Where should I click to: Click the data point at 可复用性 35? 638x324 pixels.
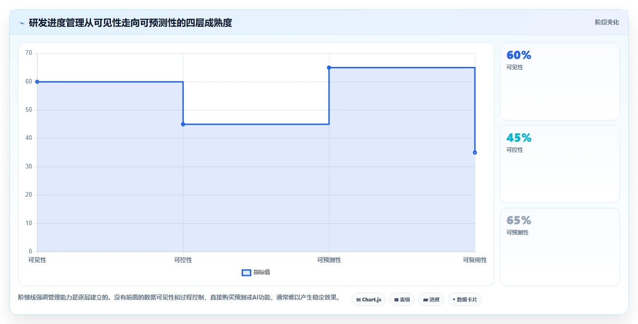pos(475,152)
